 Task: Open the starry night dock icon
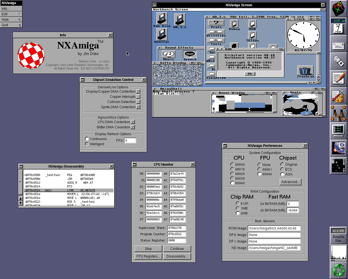click(x=338, y=166)
